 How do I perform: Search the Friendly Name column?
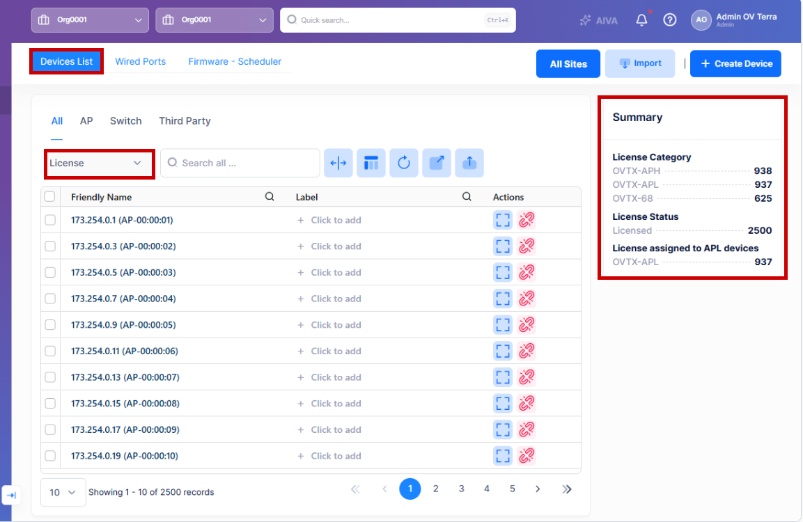click(x=270, y=196)
